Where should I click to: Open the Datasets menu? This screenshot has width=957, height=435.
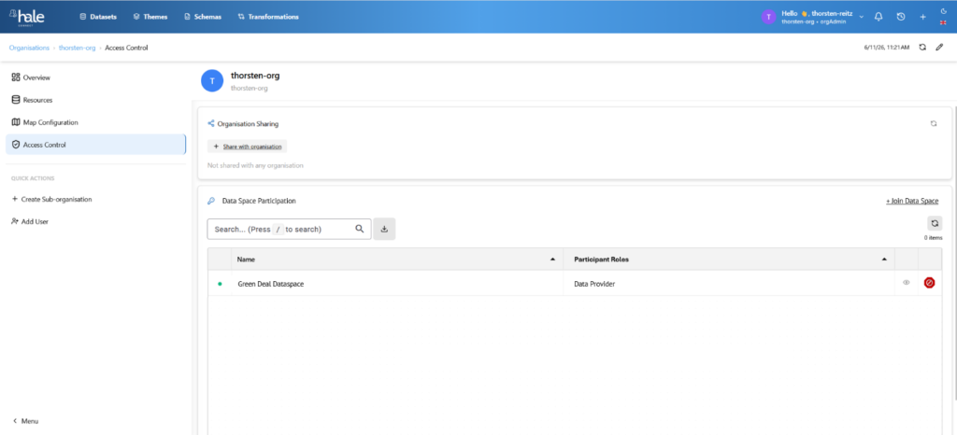[98, 17]
